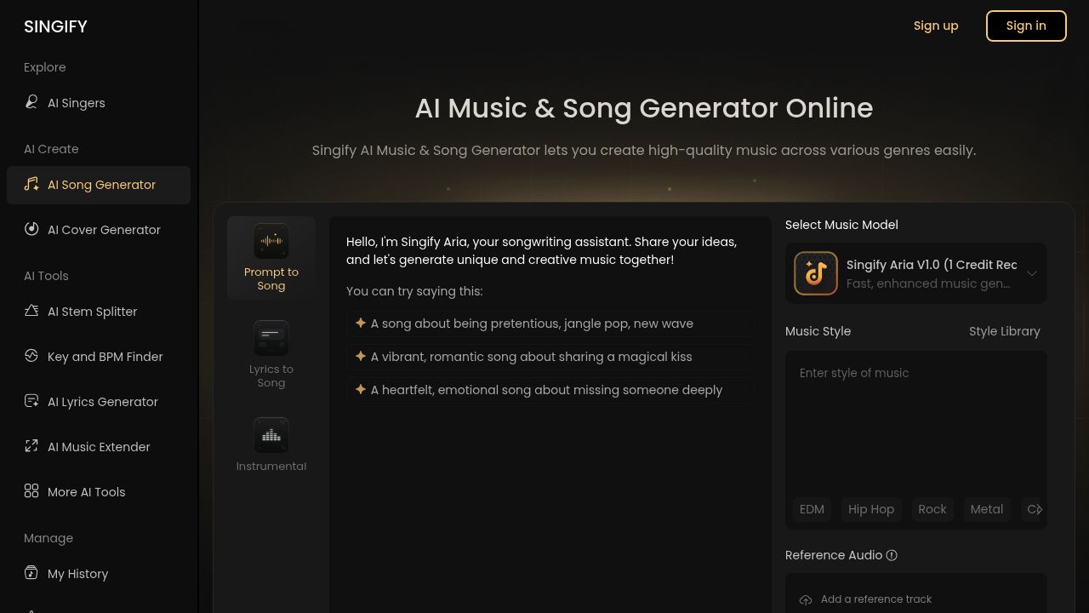Click the Sign up link
Screen dimensions: 1089x613
pos(936,26)
